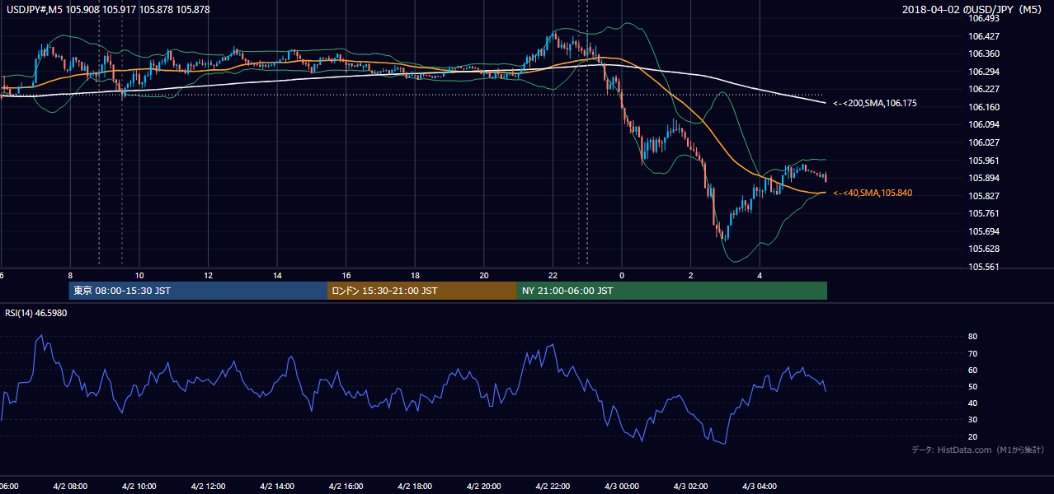The image size is (1054, 494).
Task: Click price axis label 106.094
Action: point(982,124)
